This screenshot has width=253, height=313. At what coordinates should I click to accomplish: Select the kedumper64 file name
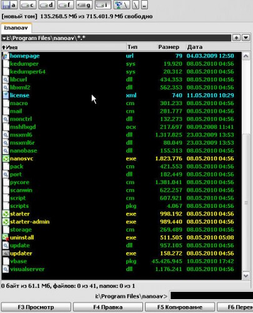[27, 72]
